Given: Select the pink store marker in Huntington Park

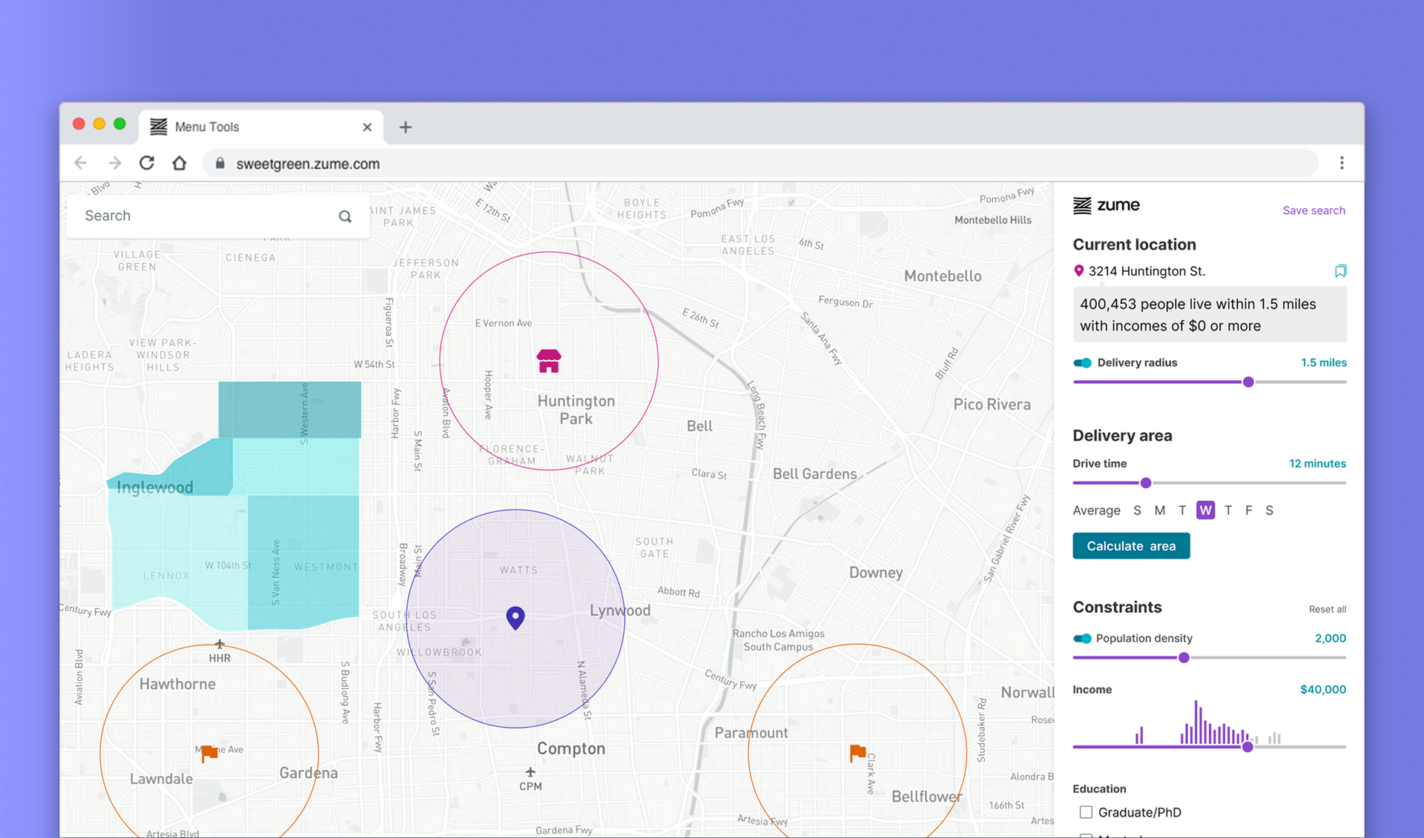Looking at the screenshot, I should tap(549, 361).
